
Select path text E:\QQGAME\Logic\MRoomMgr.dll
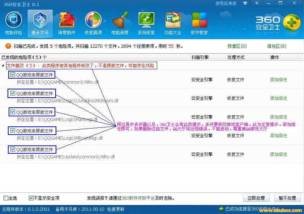pos(70,138)
